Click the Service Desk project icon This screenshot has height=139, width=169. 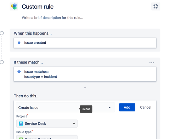tap(21, 123)
